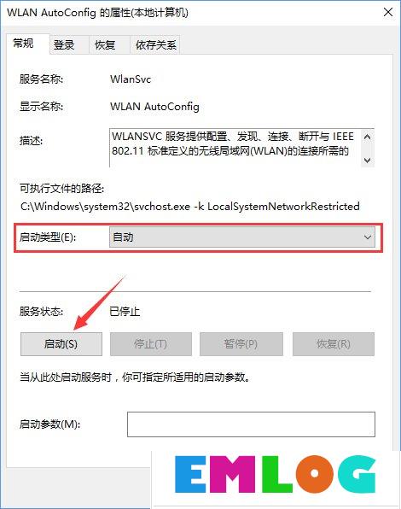The image size is (401, 509).
Task: Click the WLAN AutoConfig title bar text
Action: (97, 13)
